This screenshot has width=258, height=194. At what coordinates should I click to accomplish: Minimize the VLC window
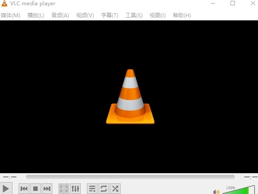click(x=213, y=3)
